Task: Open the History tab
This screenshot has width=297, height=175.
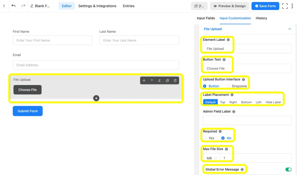Action: tap(261, 18)
